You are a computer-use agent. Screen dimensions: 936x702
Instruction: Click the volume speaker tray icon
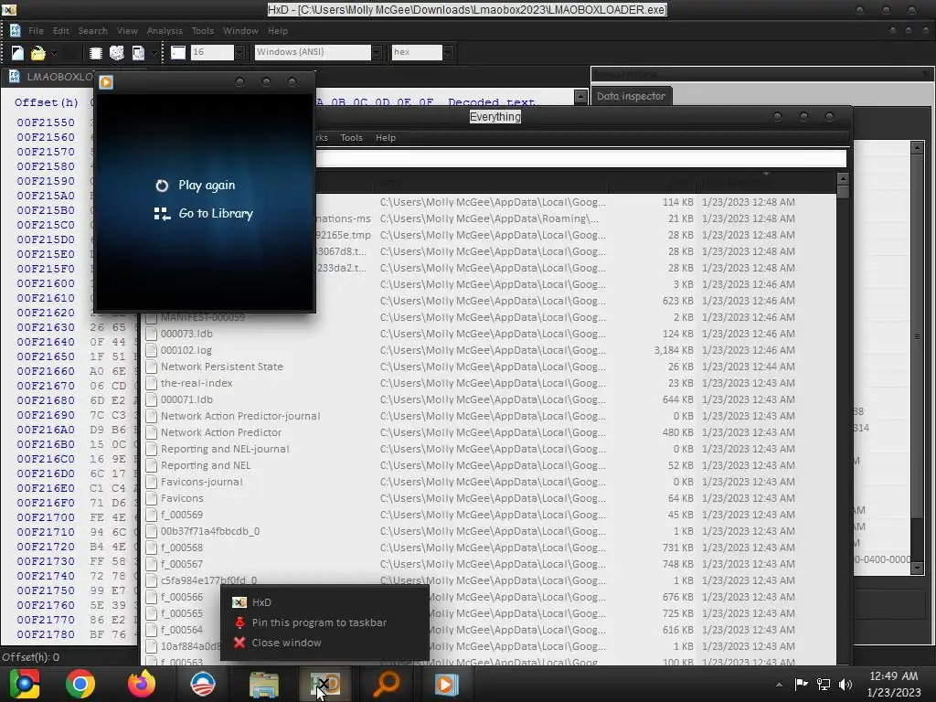846,684
